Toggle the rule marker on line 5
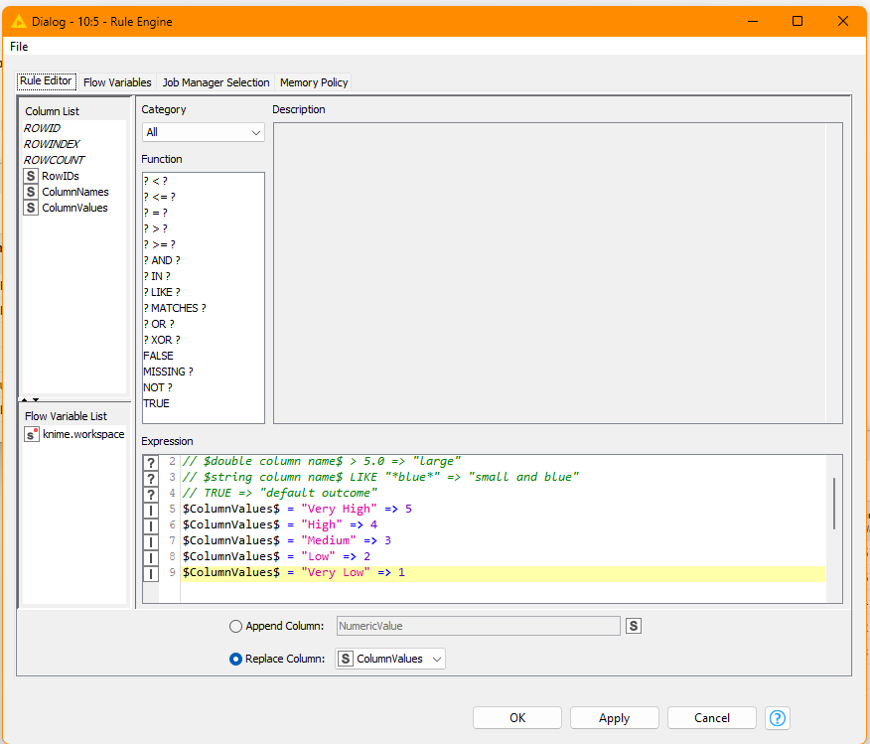Image resolution: width=870 pixels, height=744 pixels. [x=151, y=510]
